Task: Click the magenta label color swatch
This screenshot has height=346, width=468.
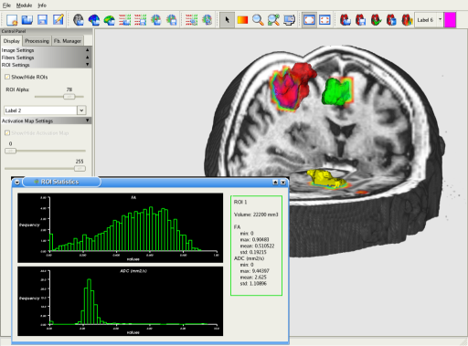Action: [451, 20]
